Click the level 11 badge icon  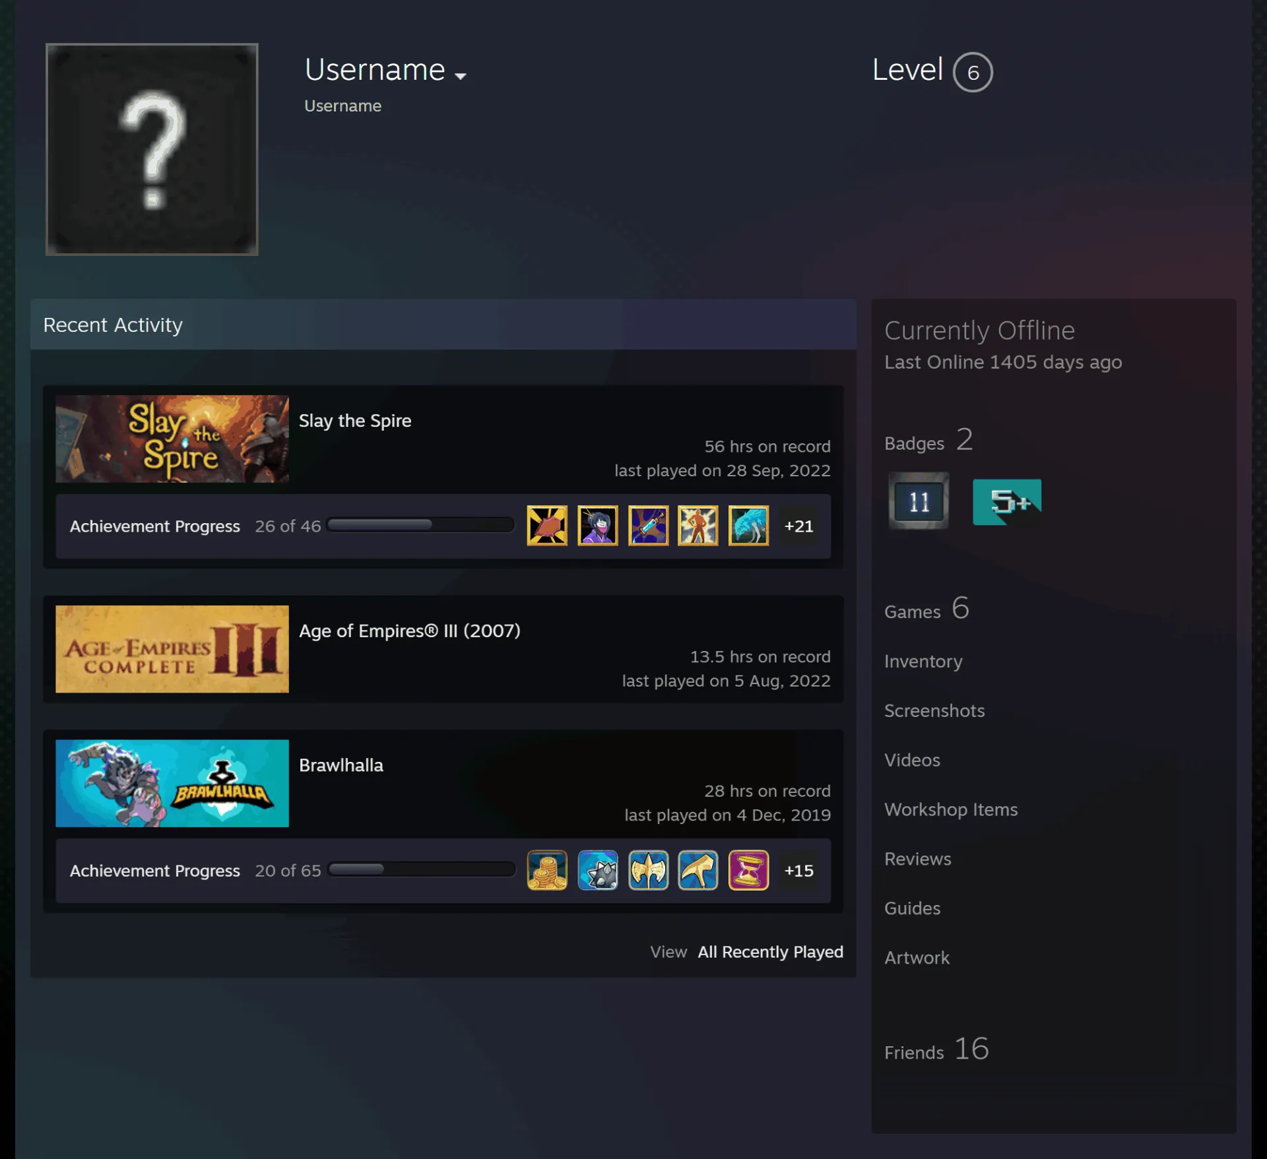click(x=919, y=501)
